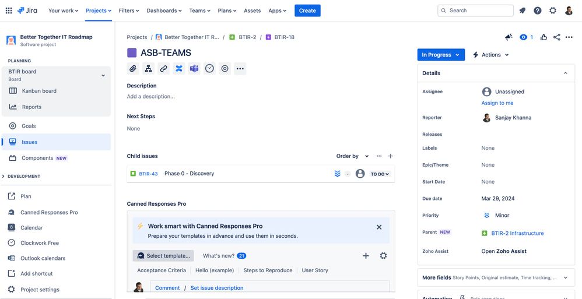Click the assignee avatar on BTIR-43
This screenshot has height=299, width=582.
click(x=360, y=174)
